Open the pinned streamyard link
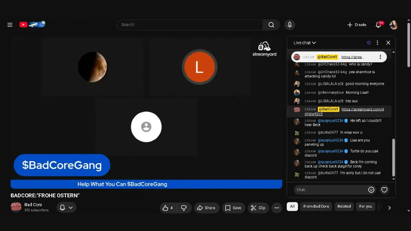The width and height of the screenshot is (411, 231). [352, 57]
